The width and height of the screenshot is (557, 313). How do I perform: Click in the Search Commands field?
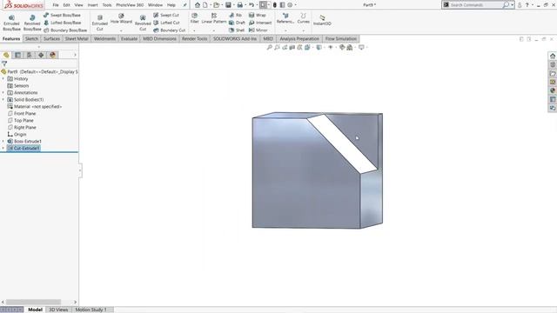476,5
